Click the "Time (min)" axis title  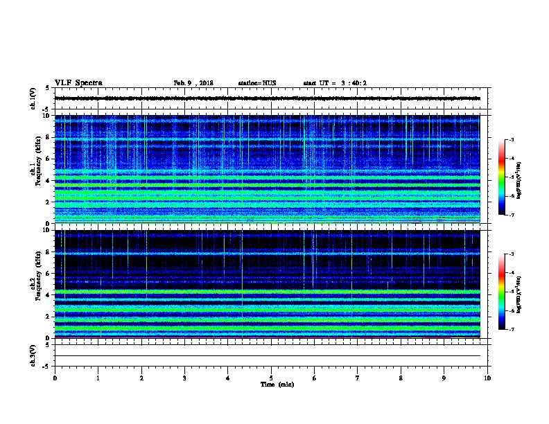coord(277,385)
